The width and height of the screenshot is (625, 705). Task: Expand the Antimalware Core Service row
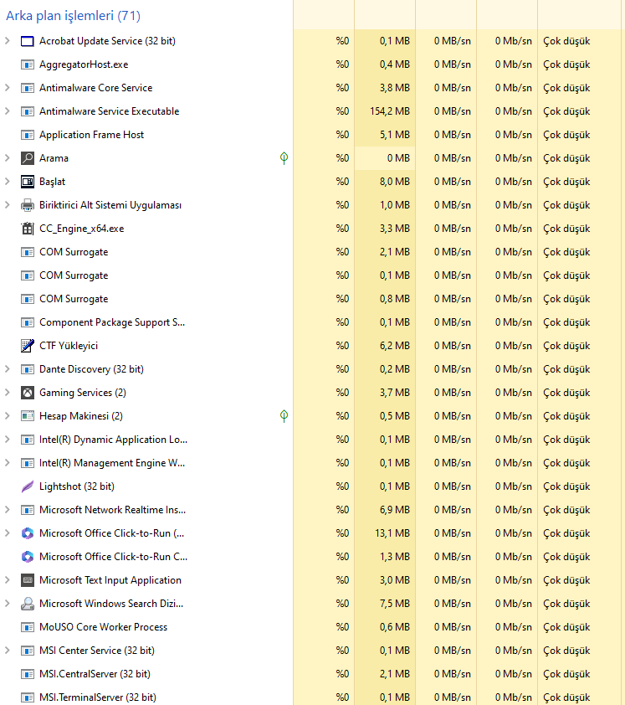click(x=8, y=88)
